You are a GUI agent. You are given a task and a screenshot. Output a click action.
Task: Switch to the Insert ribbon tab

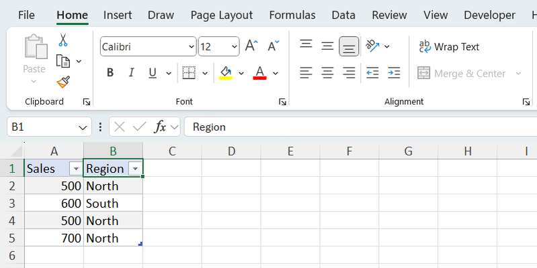point(118,15)
